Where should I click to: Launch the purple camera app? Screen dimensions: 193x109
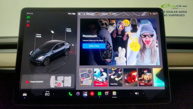pos(78,94)
